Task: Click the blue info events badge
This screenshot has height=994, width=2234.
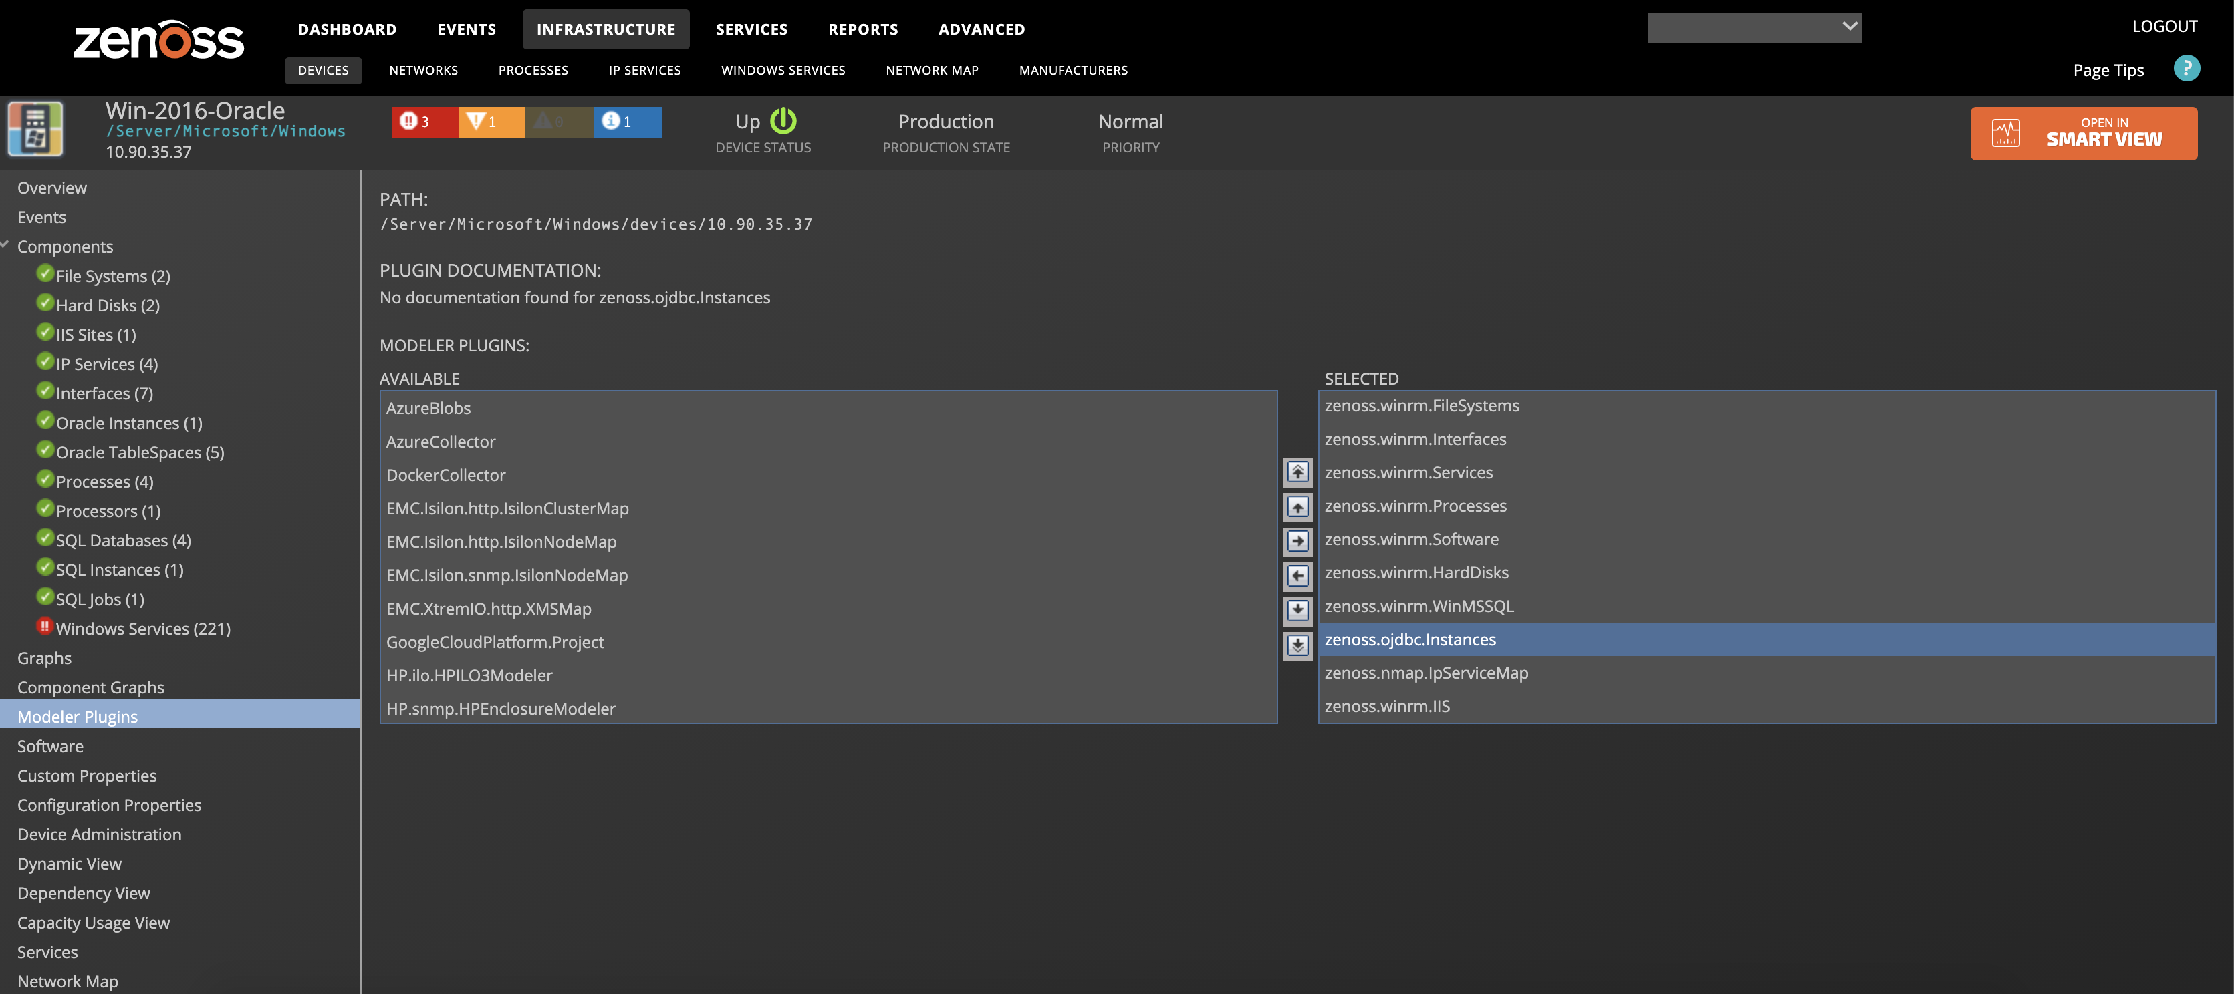Action: pos(626,122)
